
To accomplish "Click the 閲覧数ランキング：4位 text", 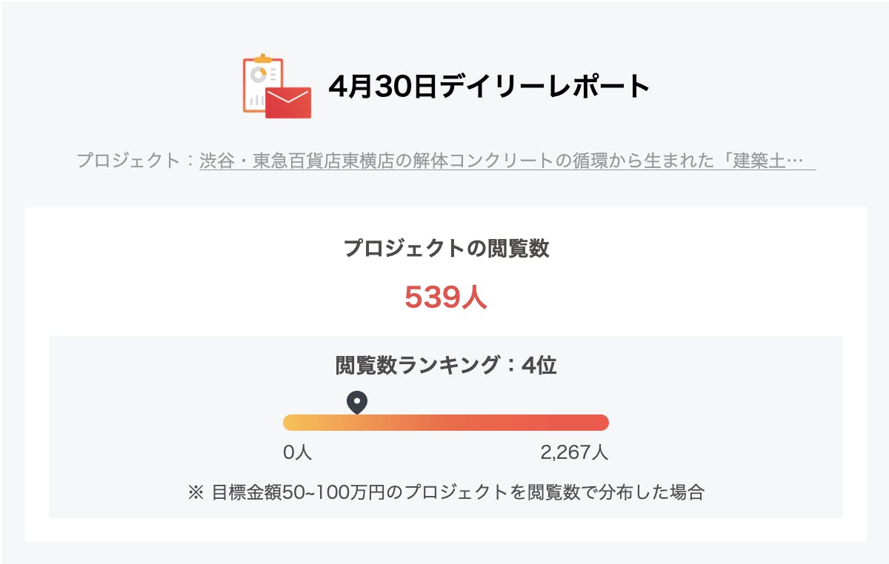I will tap(446, 365).
